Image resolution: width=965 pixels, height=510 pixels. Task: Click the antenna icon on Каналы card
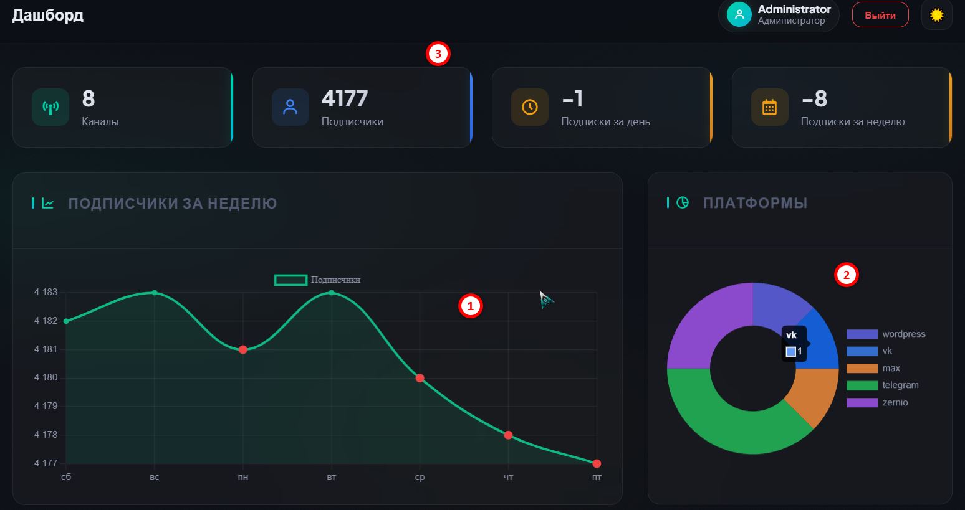[50, 107]
